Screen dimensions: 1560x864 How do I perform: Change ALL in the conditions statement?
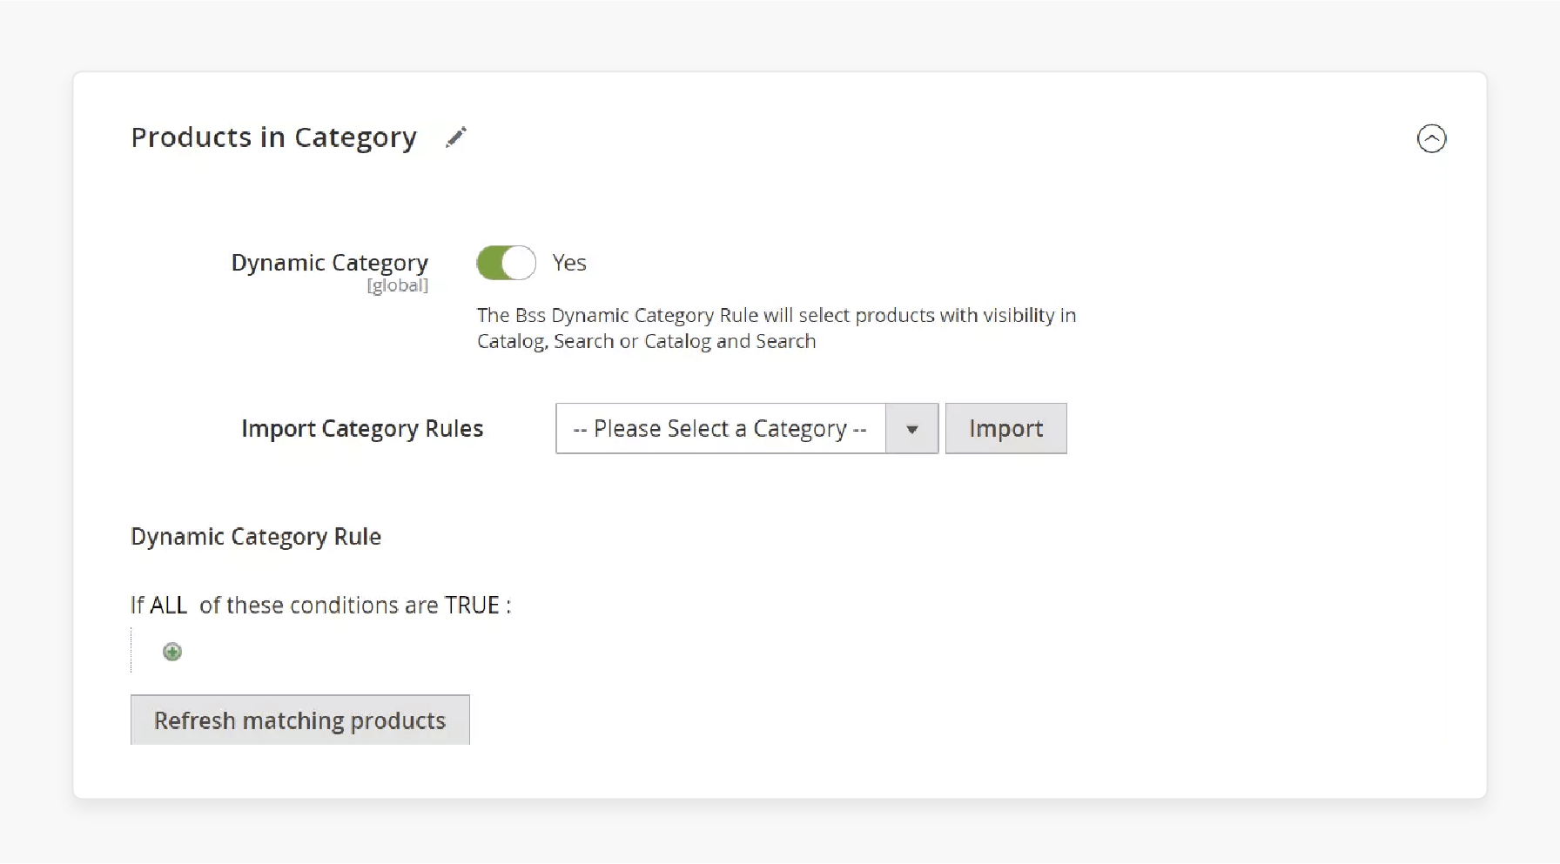[x=171, y=605]
